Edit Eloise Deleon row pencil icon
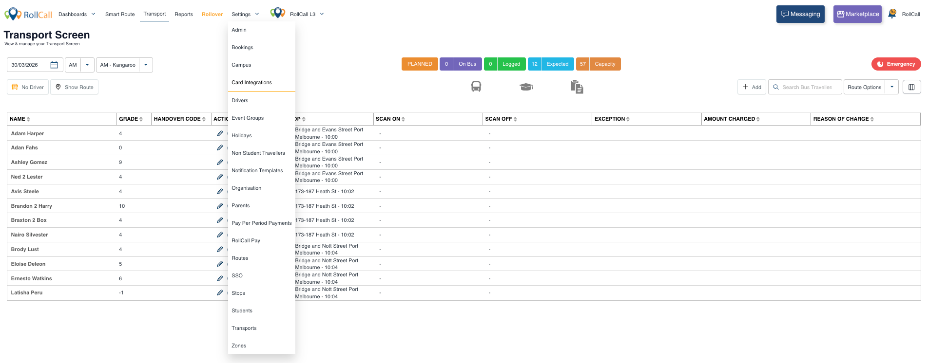 (x=220, y=264)
